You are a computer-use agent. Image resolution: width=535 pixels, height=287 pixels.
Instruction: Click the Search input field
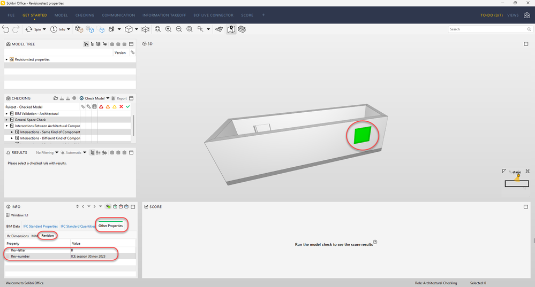click(x=490, y=29)
